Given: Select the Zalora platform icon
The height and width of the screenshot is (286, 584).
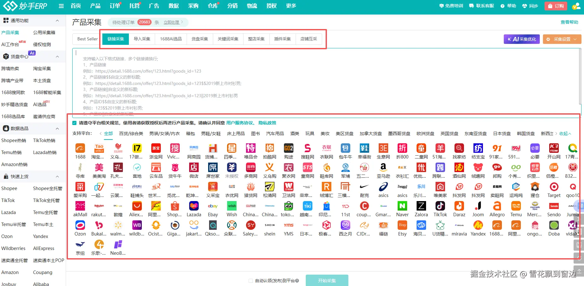Looking at the screenshot, I should 421,206.
